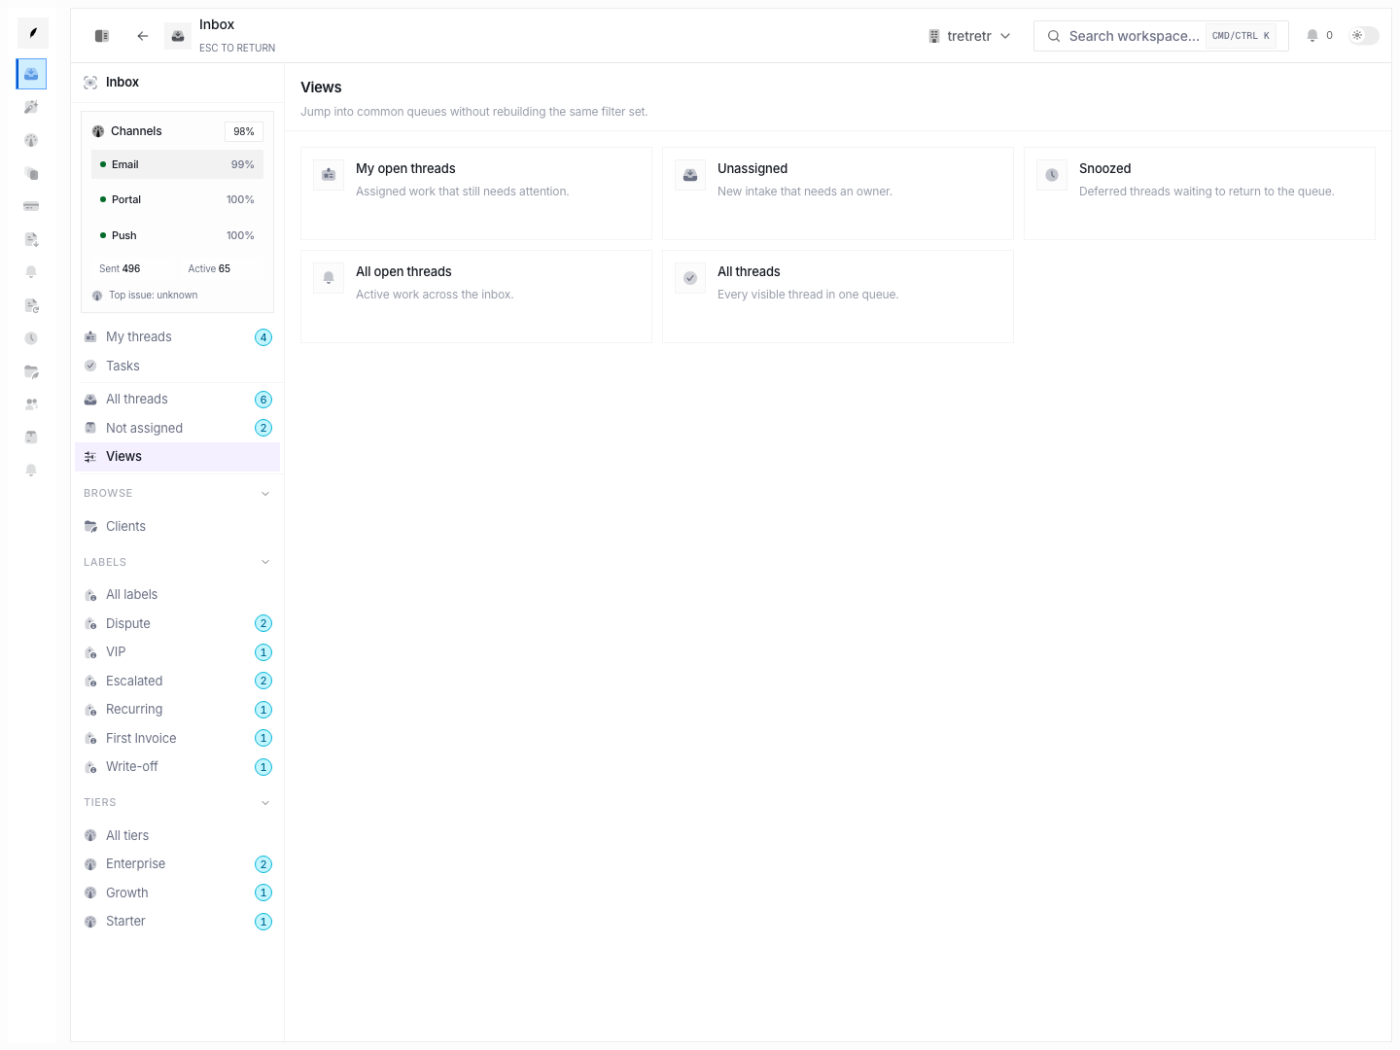This screenshot has width=1400, height=1050.
Task: Filter by the VIP label
Action: pyautogui.click(x=177, y=652)
